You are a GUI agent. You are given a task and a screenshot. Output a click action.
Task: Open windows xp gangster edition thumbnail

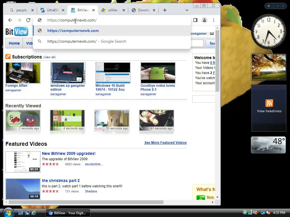(x=68, y=73)
